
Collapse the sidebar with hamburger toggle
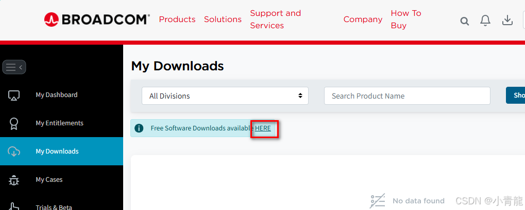[14, 67]
